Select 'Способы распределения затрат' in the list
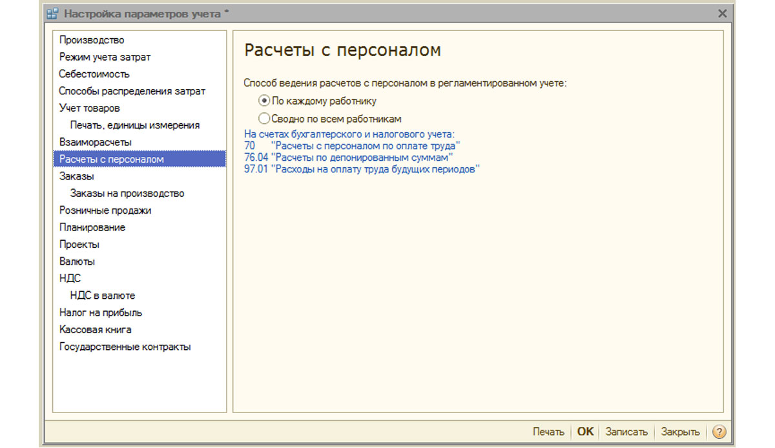The image size is (775, 448). pos(132,91)
